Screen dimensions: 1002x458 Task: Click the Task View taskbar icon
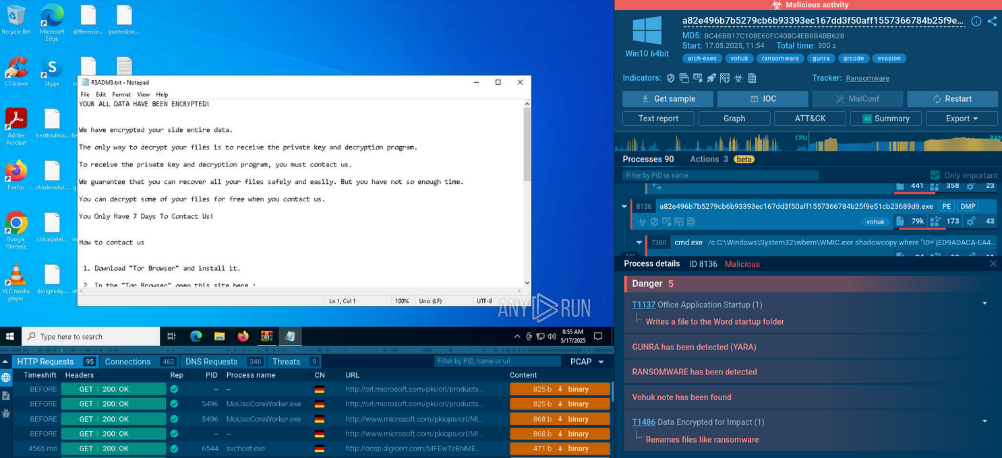171,336
